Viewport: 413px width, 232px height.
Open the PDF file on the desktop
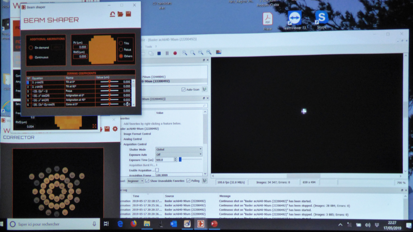[268, 21]
